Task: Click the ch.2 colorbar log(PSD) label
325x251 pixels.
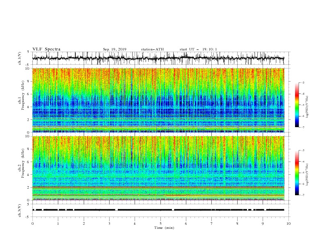Action: tap(308, 175)
